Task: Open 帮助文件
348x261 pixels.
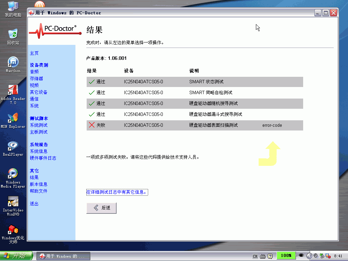Action: [x=39, y=191]
